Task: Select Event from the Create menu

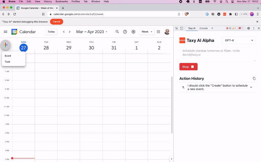Action: click(8, 56)
